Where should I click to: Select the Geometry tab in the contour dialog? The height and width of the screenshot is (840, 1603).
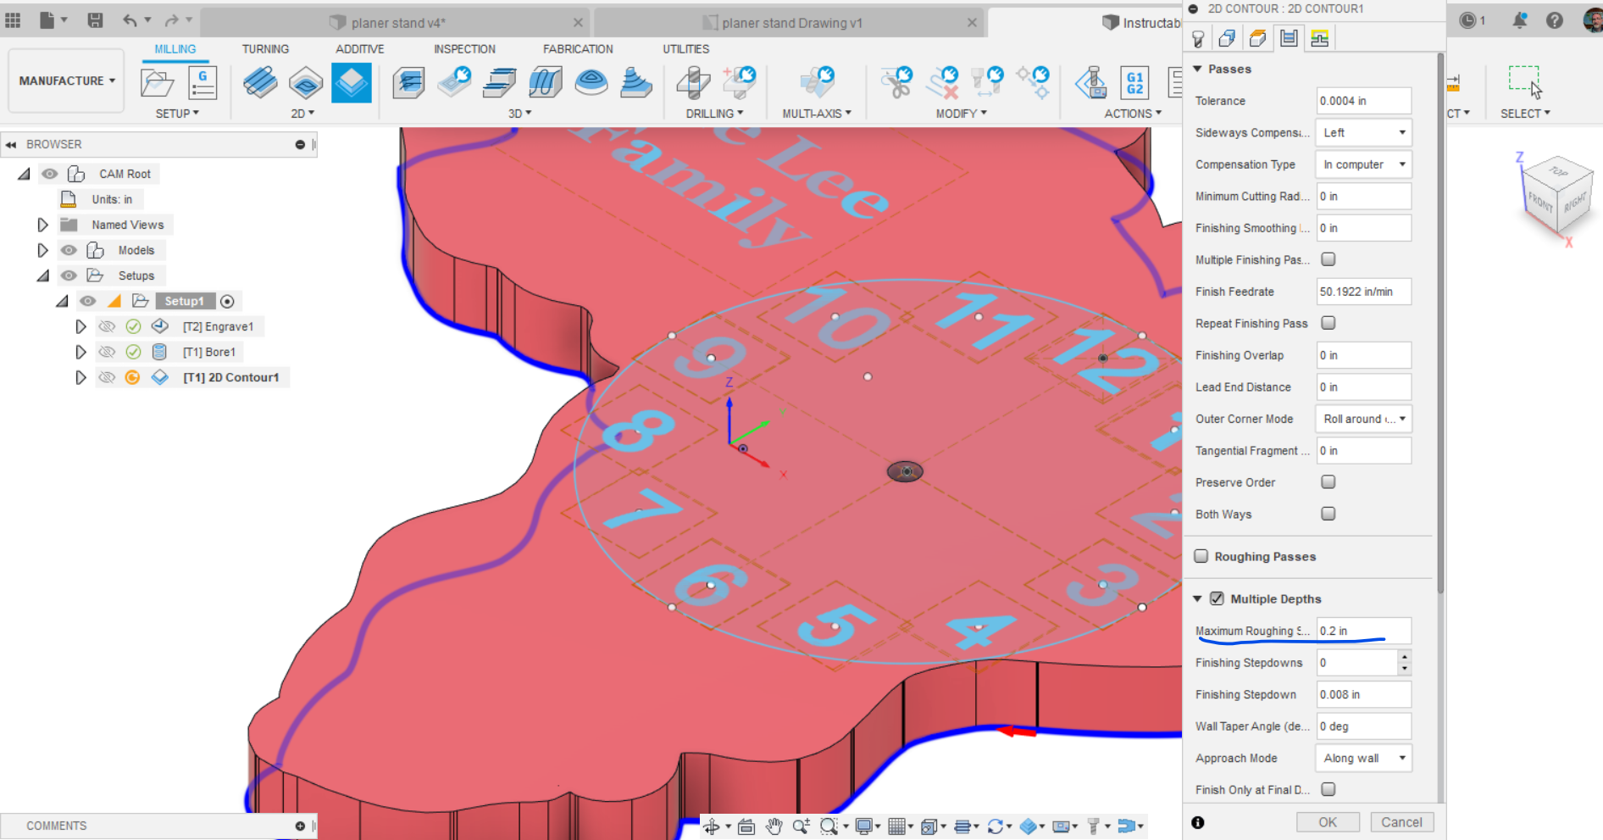[1227, 37]
